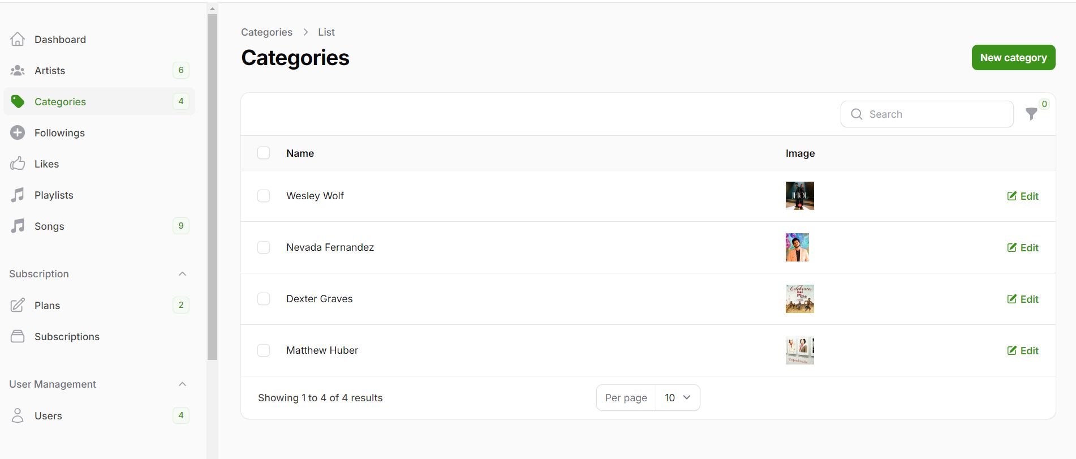
Task: Check the Dexter Graves row checkbox
Action: [264, 299]
